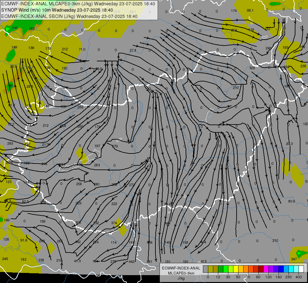Click the legend J/kg unit label
This screenshot has width=308, height=283.
pyautogui.click(x=181, y=278)
